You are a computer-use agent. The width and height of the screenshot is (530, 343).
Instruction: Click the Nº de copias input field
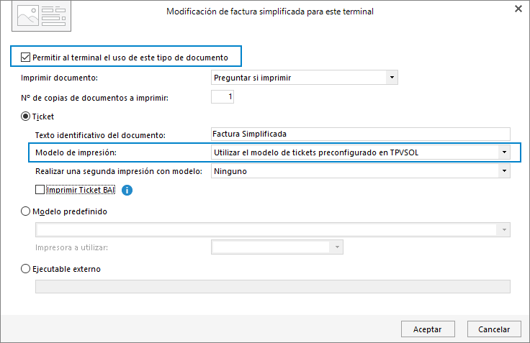tap(223, 97)
